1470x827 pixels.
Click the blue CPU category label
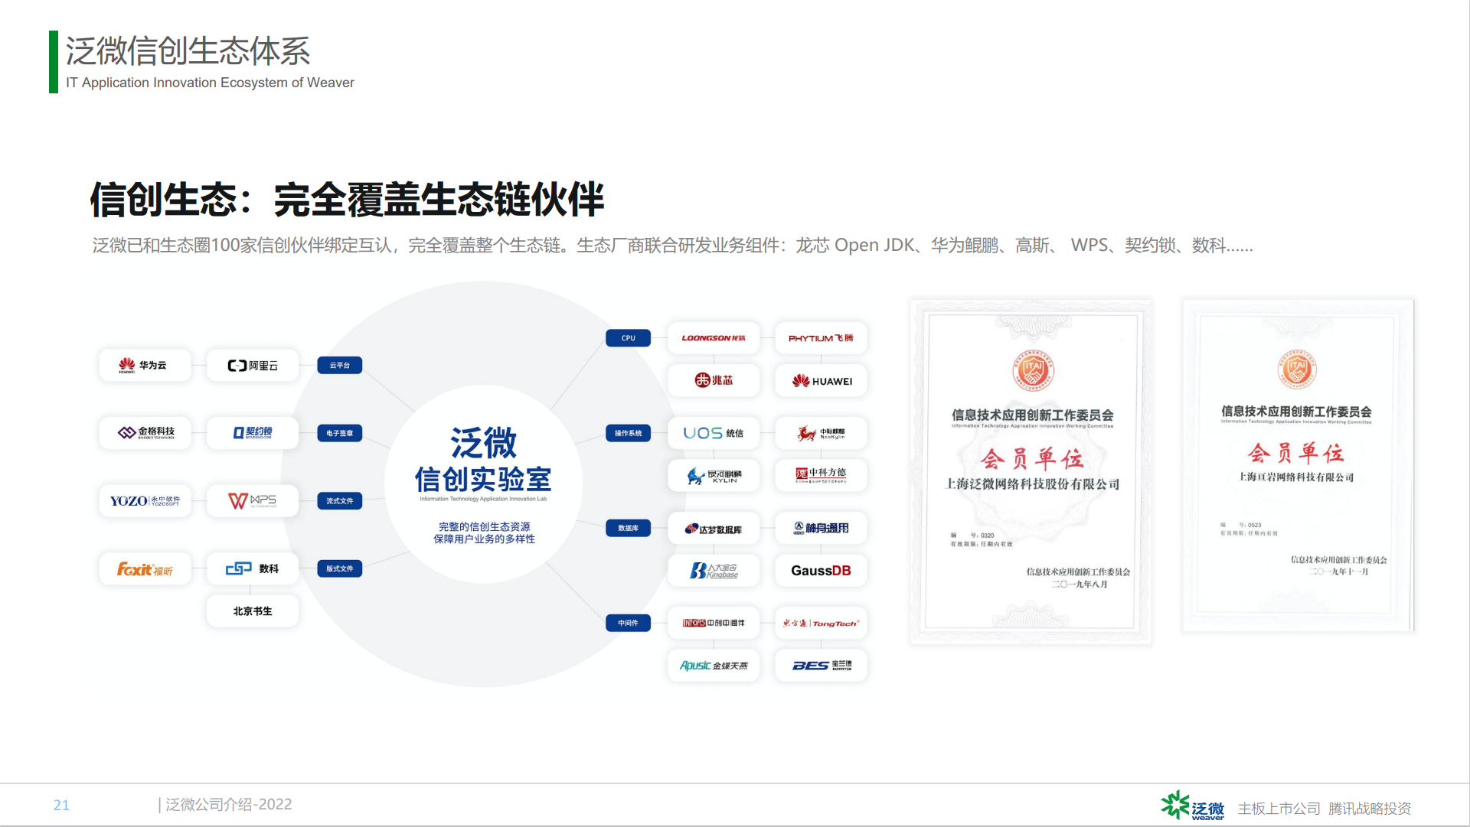[x=628, y=337]
